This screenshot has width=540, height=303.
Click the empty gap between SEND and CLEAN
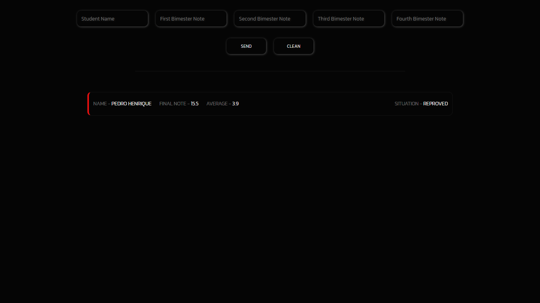pos(270,46)
